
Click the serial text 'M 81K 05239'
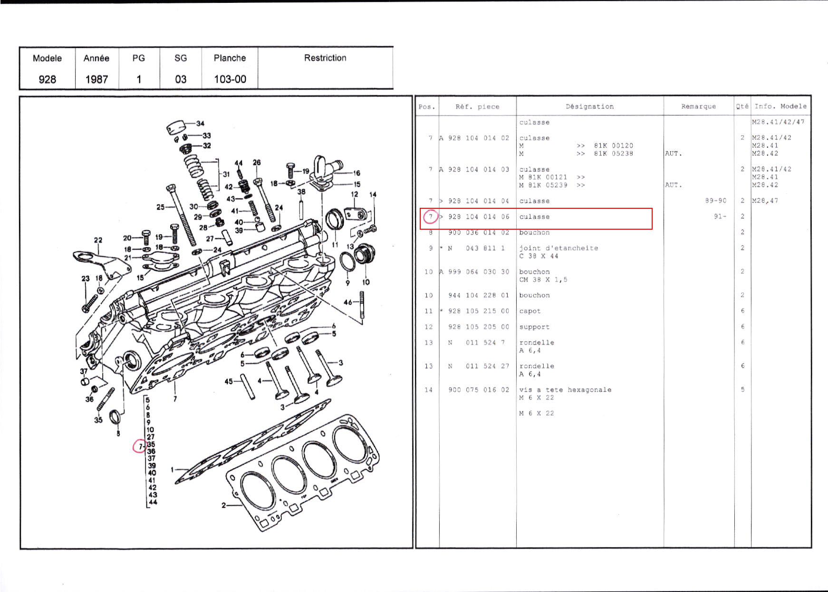pyautogui.click(x=543, y=185)
